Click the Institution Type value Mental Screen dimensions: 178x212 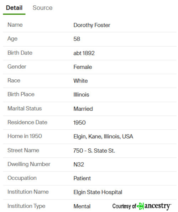(x=82, y=206)
